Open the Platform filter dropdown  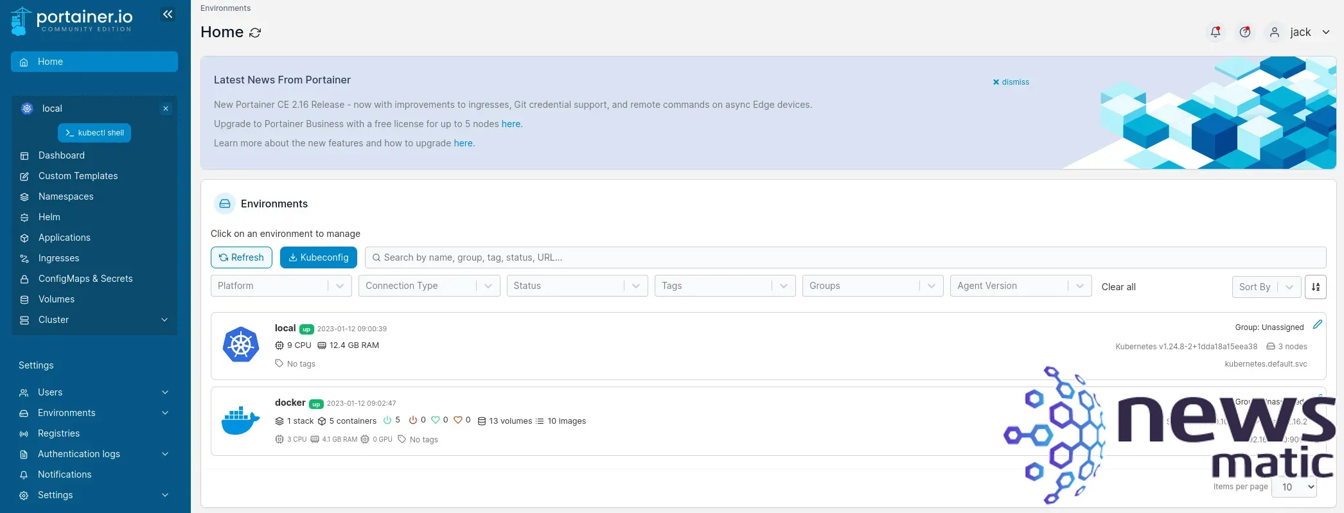(x=281, y=286)
